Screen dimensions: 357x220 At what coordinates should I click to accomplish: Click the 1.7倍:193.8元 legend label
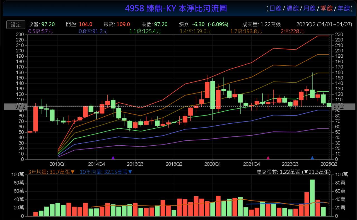[246, 31]
